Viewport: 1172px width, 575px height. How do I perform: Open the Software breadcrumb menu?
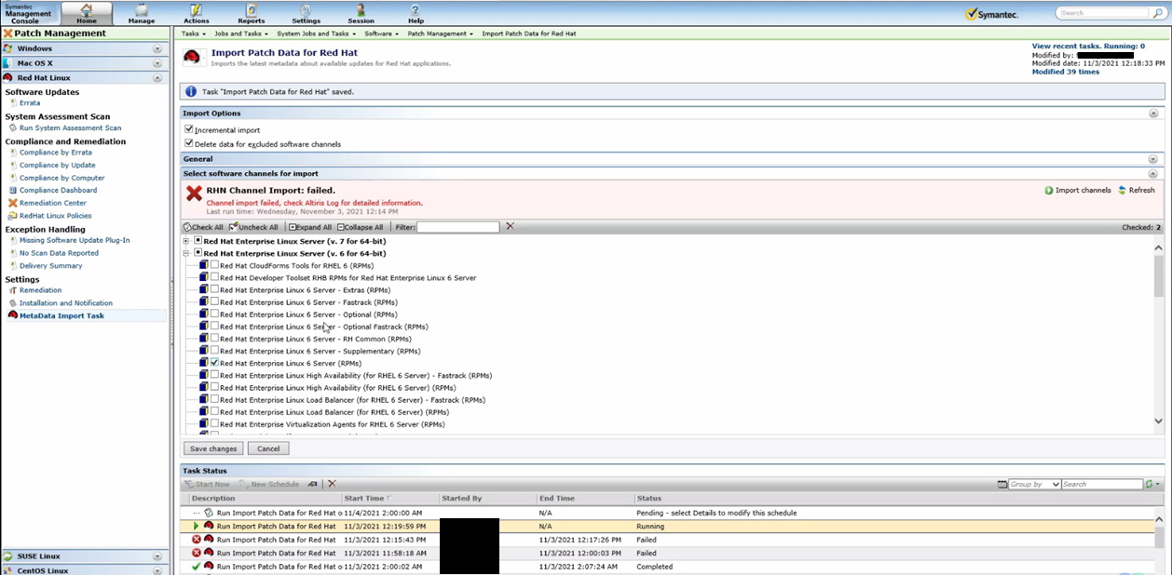click(x=381, y=33)
